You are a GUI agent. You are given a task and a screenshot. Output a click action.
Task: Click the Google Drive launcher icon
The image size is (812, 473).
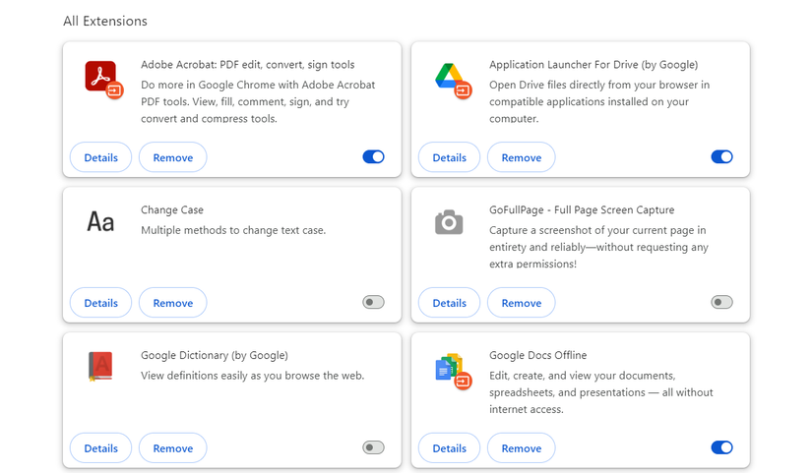coord(450,78)
